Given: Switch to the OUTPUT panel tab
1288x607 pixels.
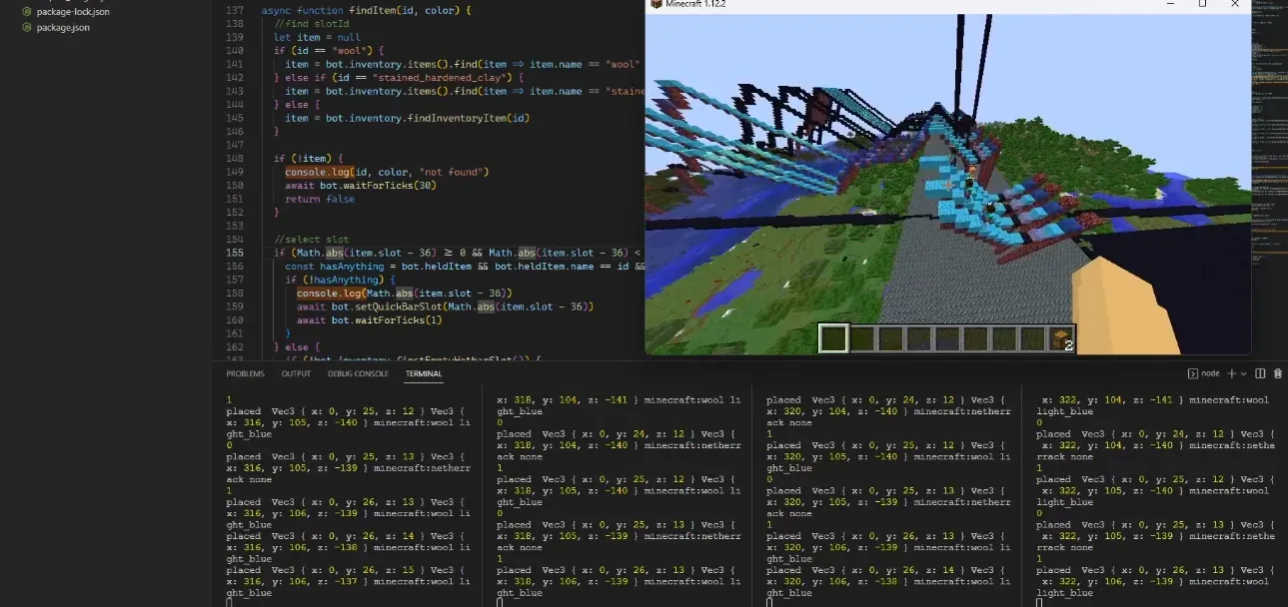Looking at the screenshot, I should click(x=296, y=373).
